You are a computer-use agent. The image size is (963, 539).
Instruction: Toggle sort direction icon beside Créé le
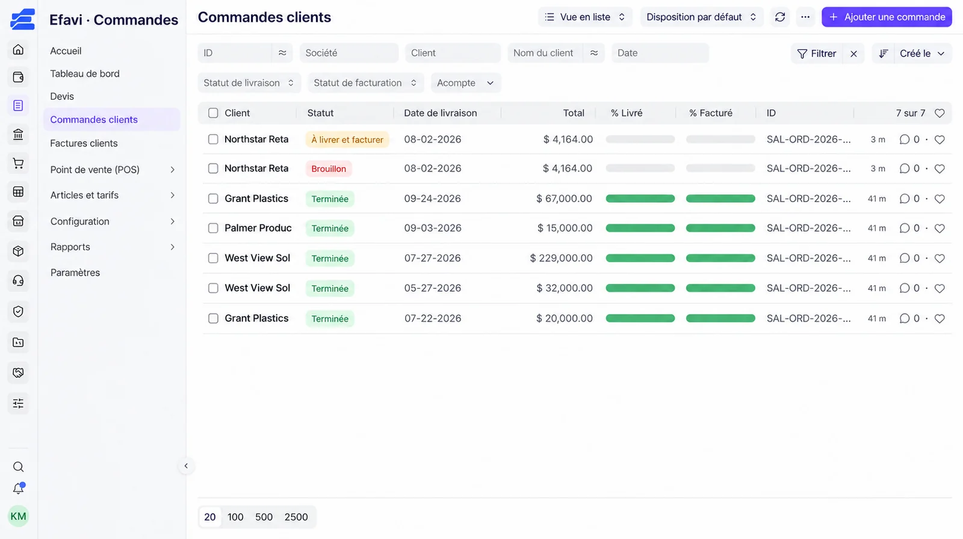(883, 54)
